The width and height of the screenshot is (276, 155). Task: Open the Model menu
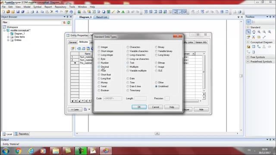click(27, 7)
